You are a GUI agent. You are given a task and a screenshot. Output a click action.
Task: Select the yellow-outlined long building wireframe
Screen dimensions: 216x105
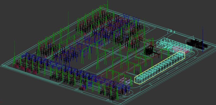(x=160, y=67)
